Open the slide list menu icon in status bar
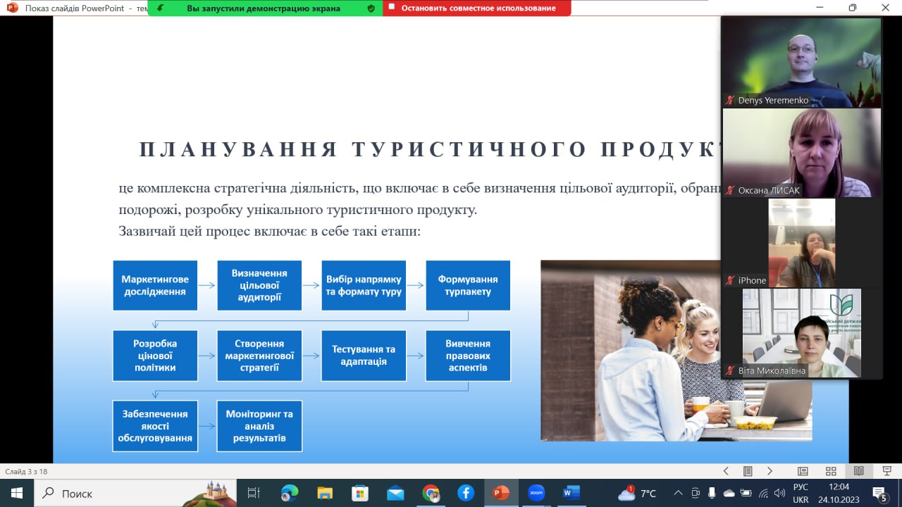The image size is (902, 507). [748, 471]
